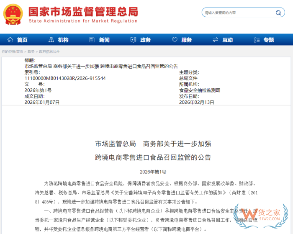Open the 机构 navigation item

63,40
